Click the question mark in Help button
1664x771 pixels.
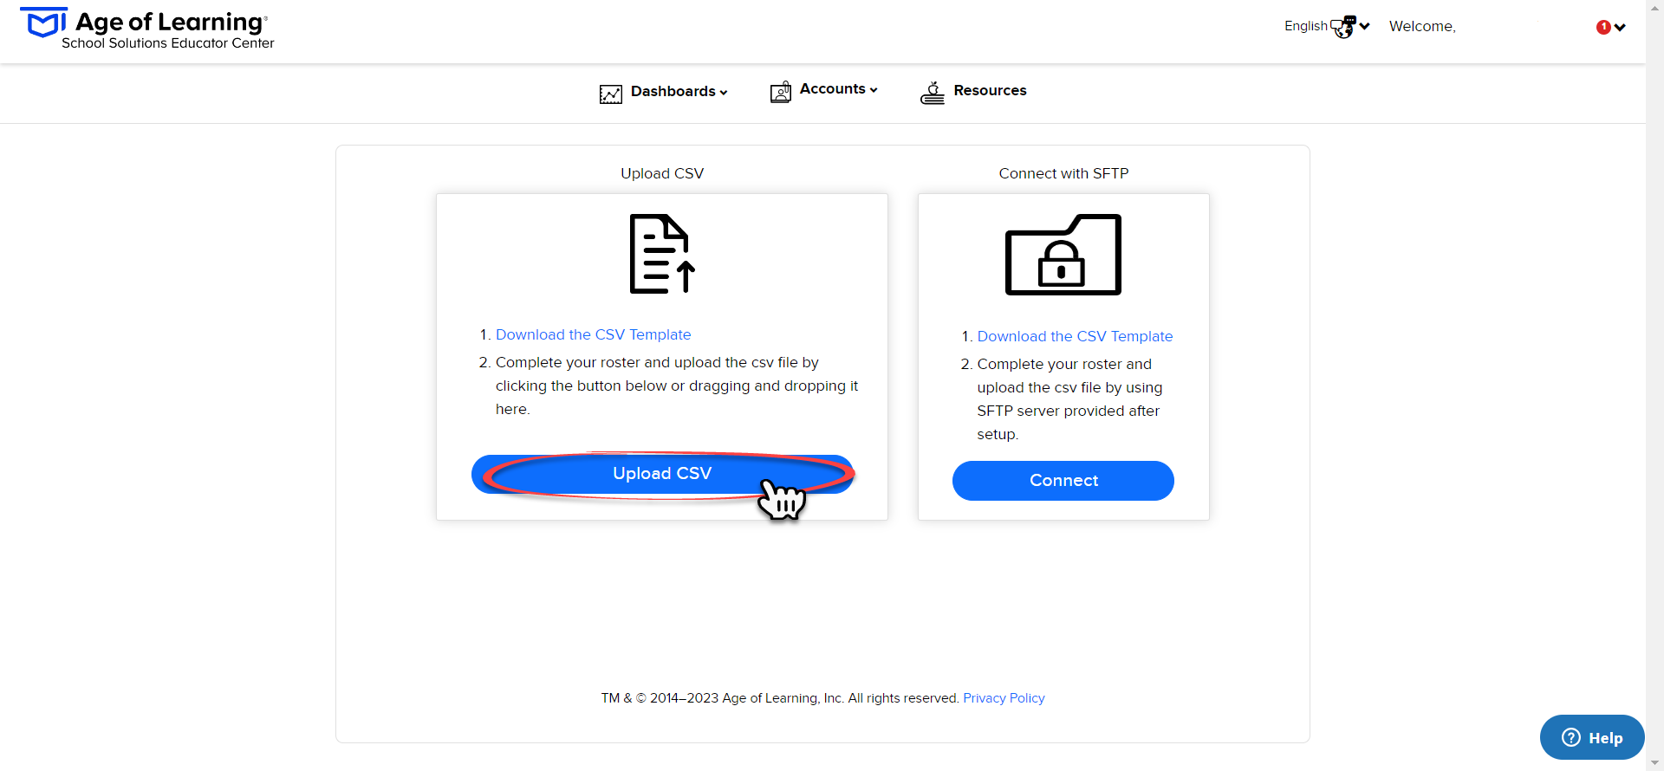click(1571, 737)
